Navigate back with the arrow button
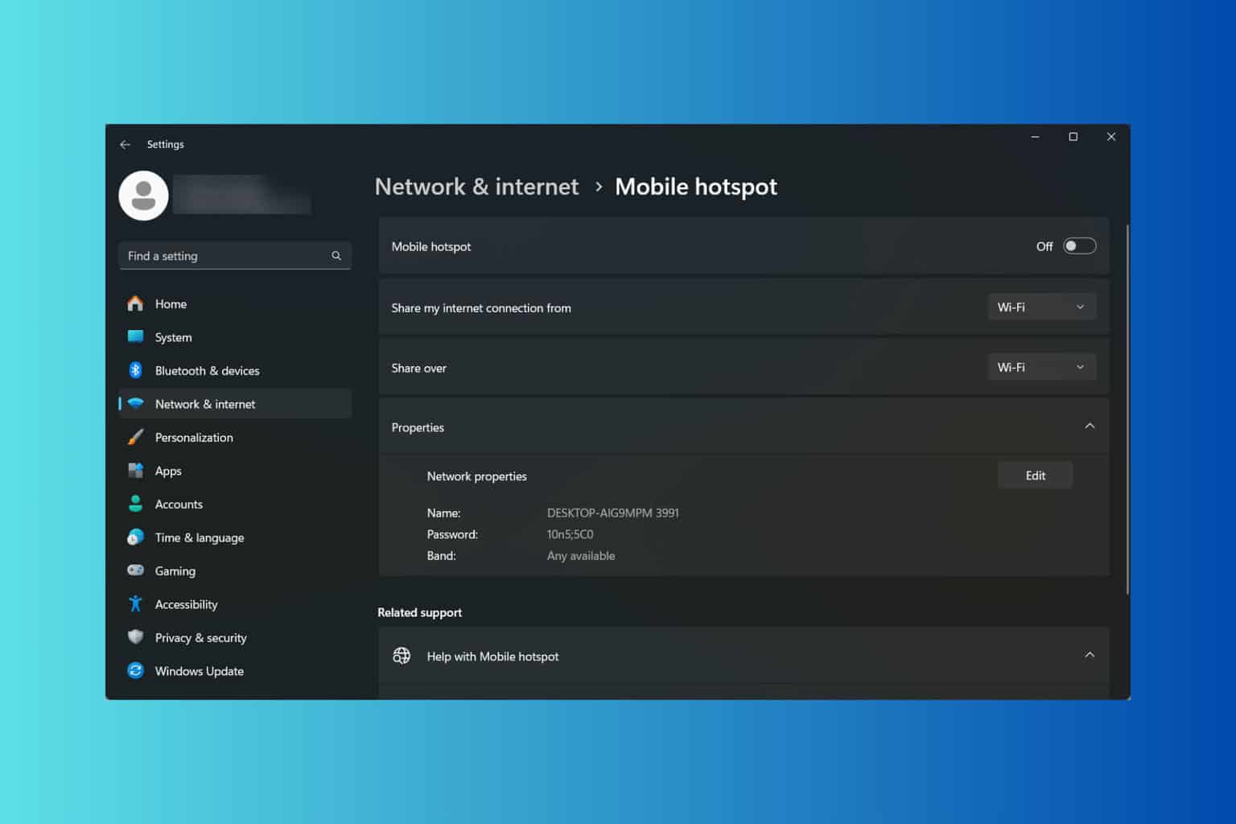1236x824 pixels. coord(125,144)
